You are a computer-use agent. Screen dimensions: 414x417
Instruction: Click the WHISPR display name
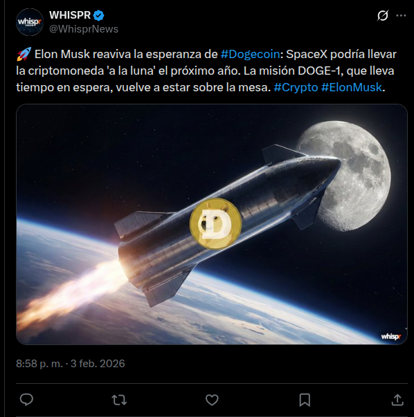pyautogui.click(x=70, y=15)
